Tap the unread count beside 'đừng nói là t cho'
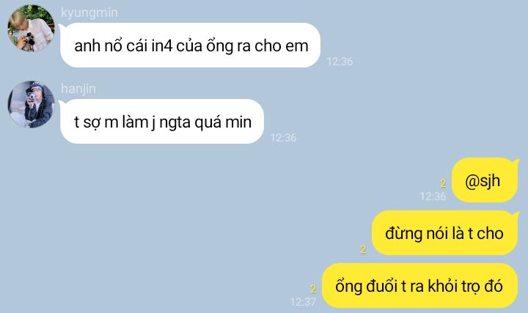Image resolution: width=528 pixels, height=313 pixels. [x=363, y=249]
